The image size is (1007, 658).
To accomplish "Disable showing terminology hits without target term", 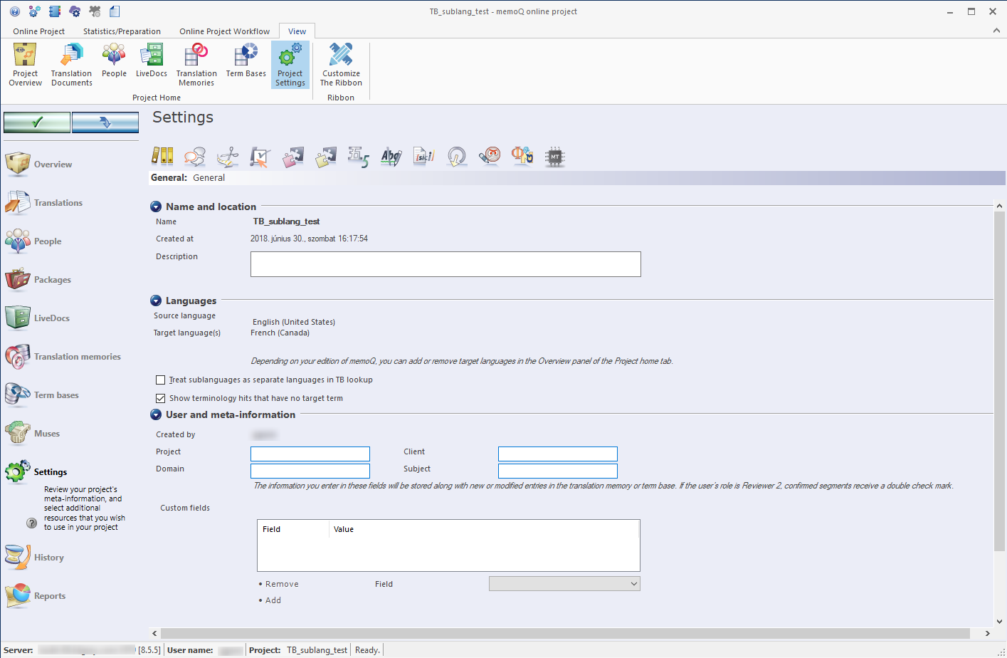I will coord(160,398).
